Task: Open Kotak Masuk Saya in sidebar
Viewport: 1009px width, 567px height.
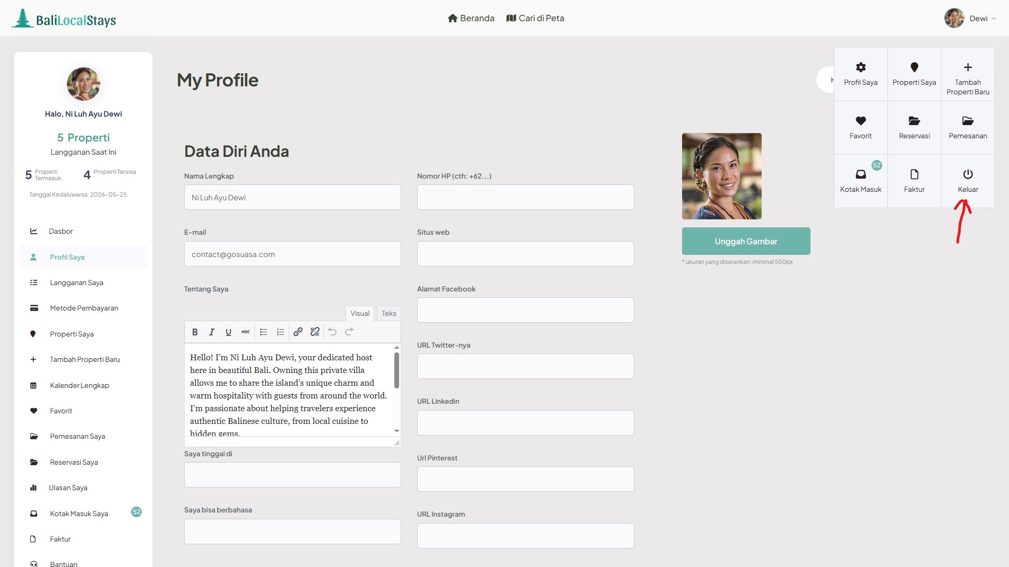Action: [83, 513]
